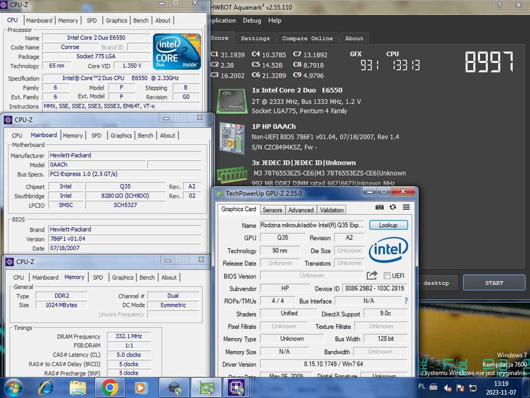
Task: Take a GPU-Z screenshot with camera icon
Action: pyautogui.click(x=379, y=207)
